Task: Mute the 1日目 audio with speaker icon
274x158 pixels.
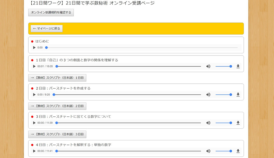Action: pos(208,66)
